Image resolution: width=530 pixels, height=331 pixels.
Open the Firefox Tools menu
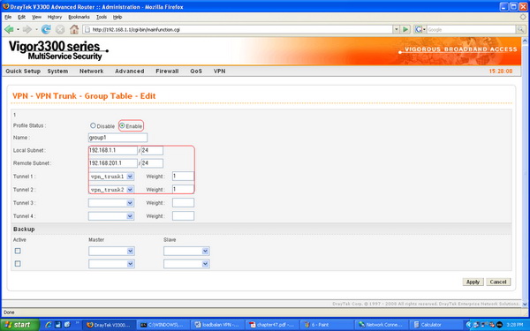(102, 17)
